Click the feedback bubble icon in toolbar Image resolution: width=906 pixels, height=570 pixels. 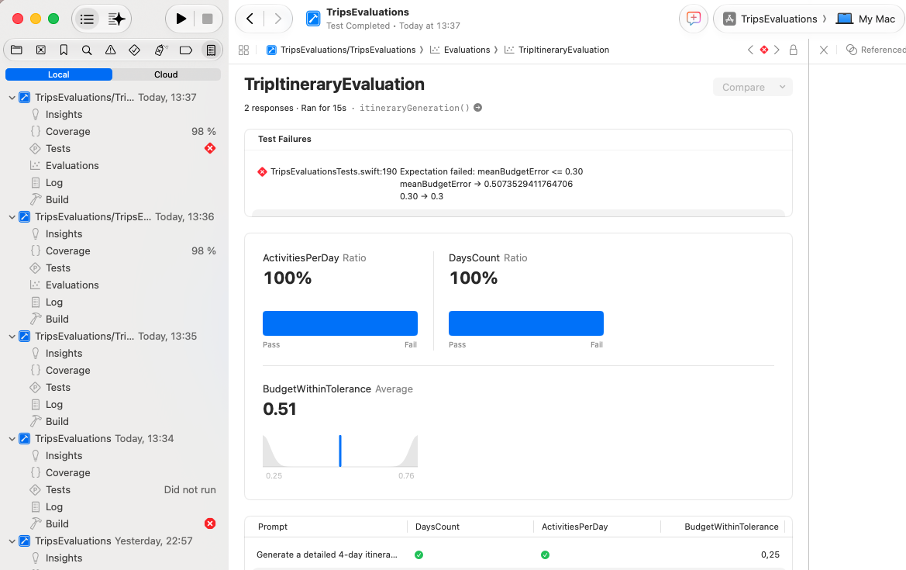(694, 19)
